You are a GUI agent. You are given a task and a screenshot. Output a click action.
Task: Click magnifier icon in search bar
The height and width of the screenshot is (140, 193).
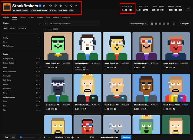pos(51,24)
